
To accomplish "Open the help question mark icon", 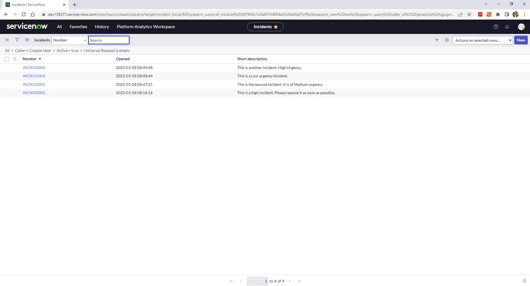I will [496, 27].
